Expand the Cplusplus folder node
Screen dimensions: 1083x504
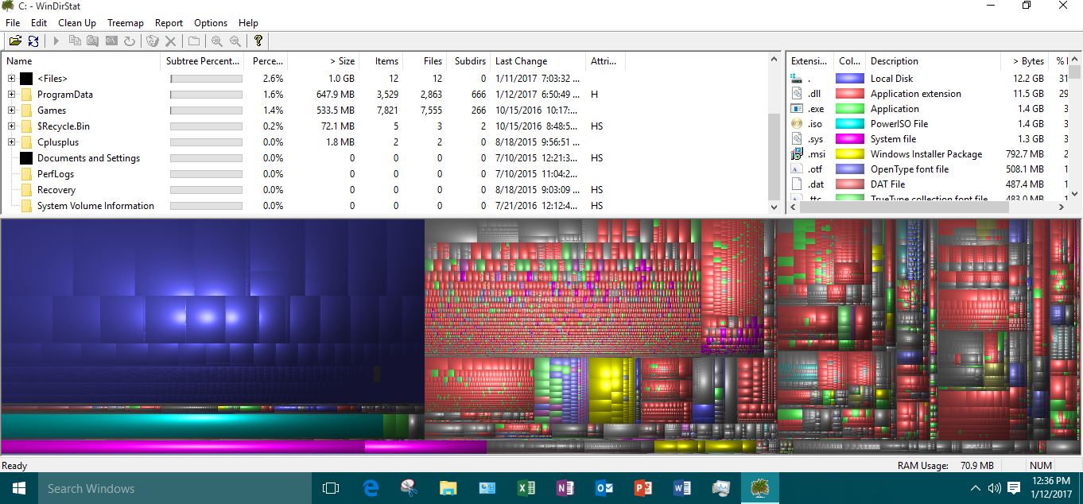pyautogui.click(x=11, y=142)
